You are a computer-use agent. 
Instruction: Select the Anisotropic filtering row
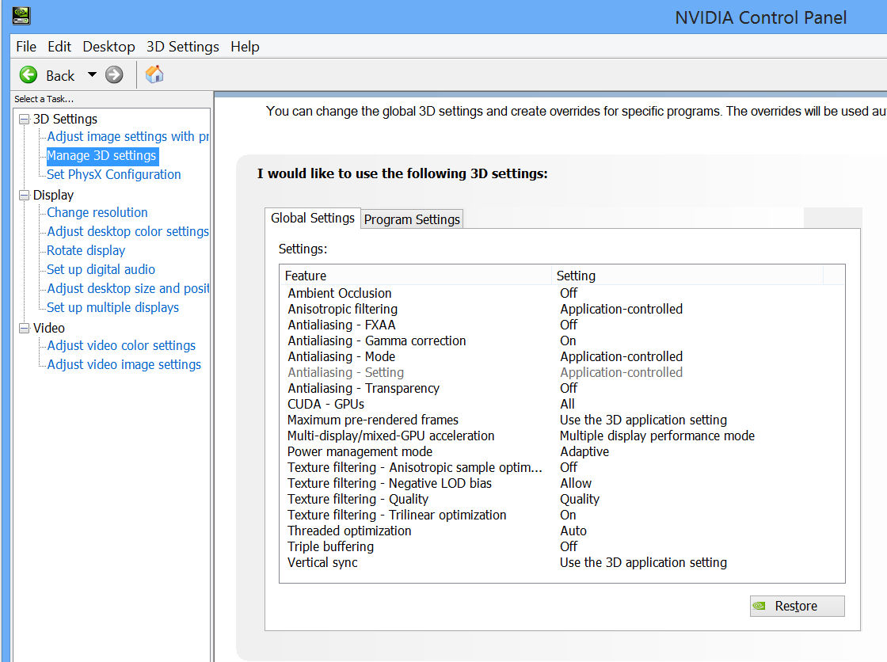[x=562, y=309]
